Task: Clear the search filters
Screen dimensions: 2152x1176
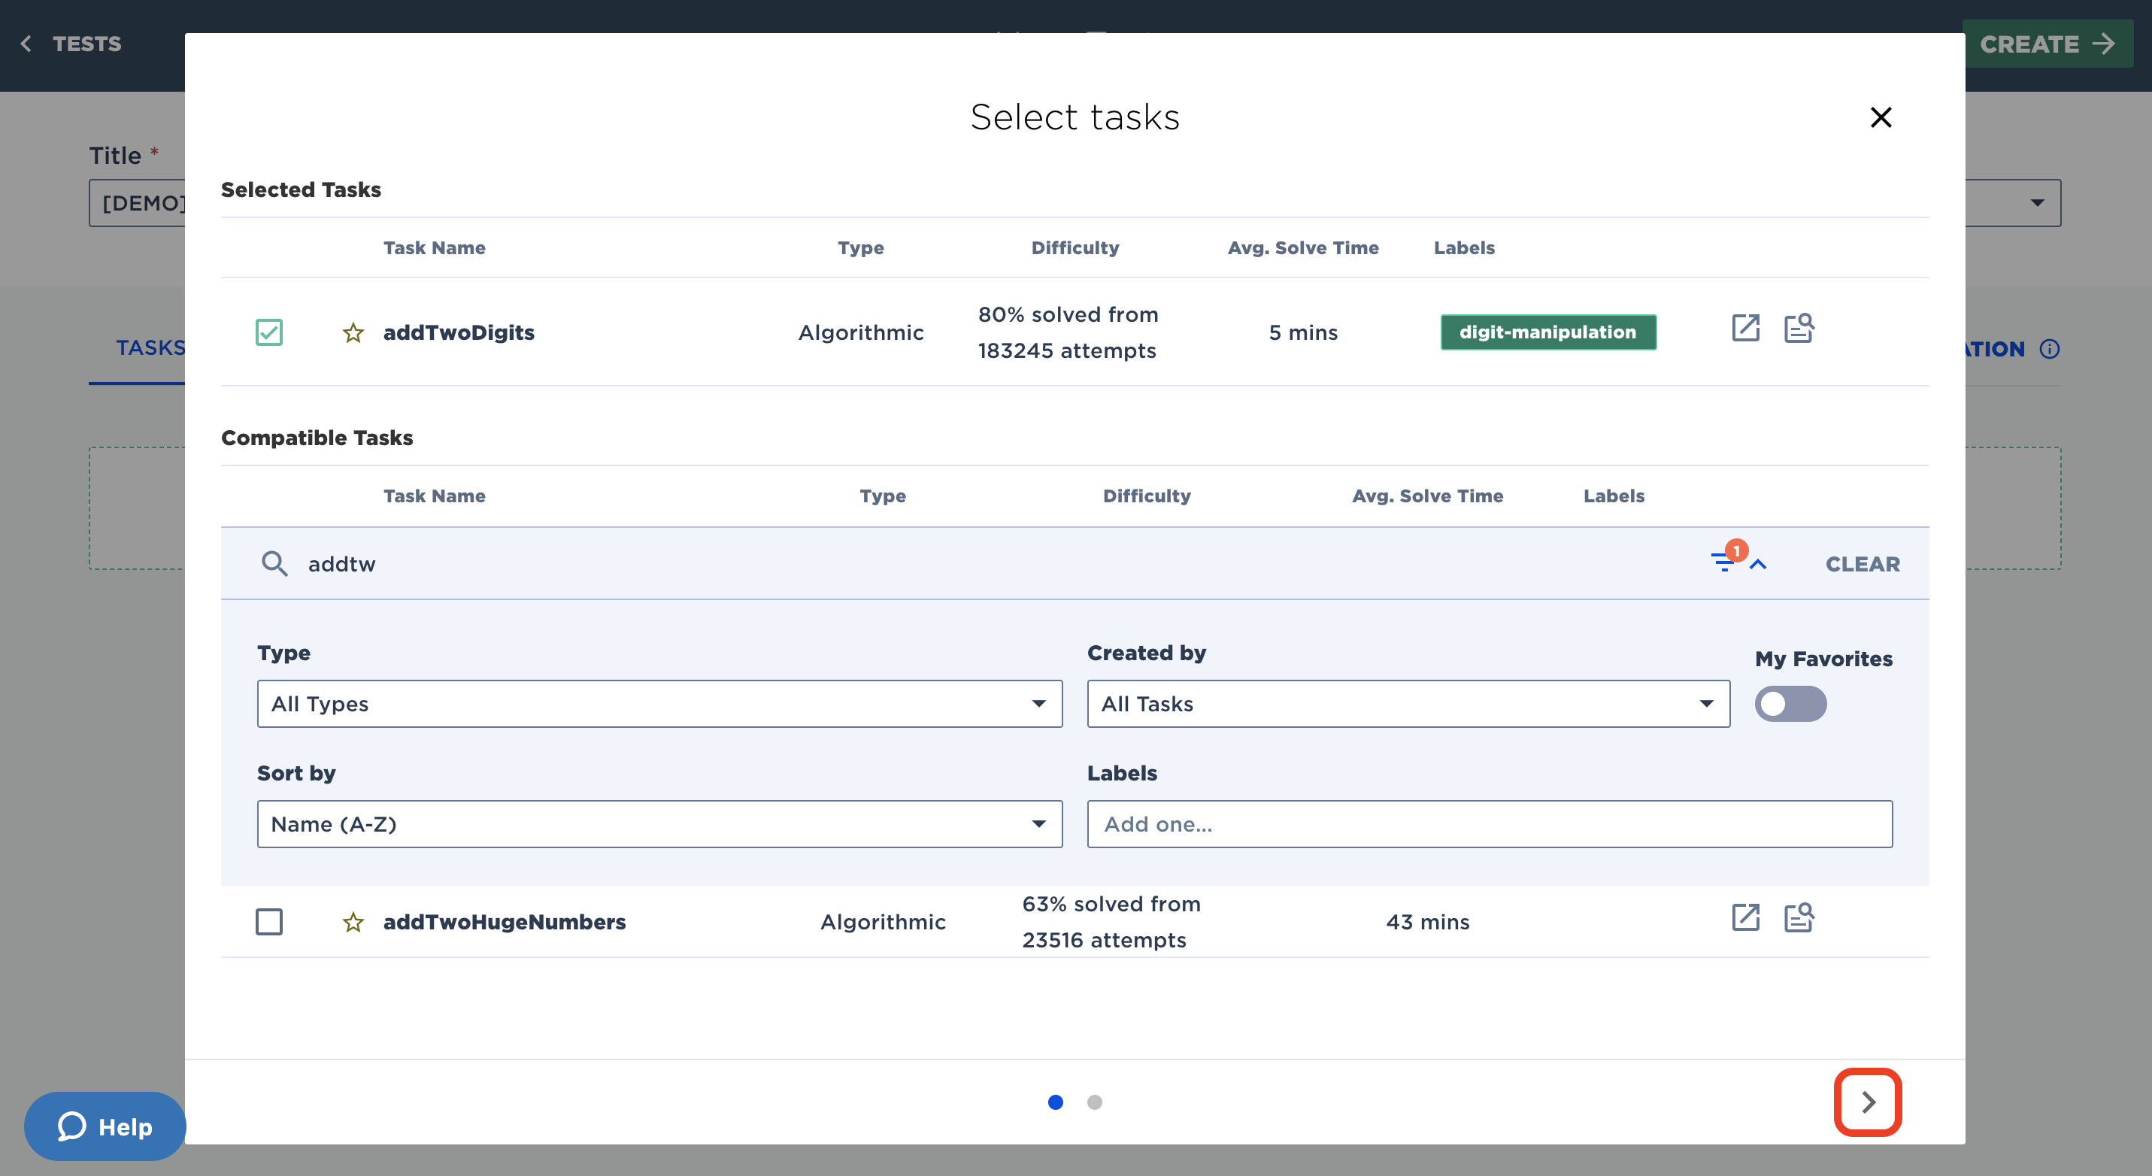Action: (x=1862, y=565)
